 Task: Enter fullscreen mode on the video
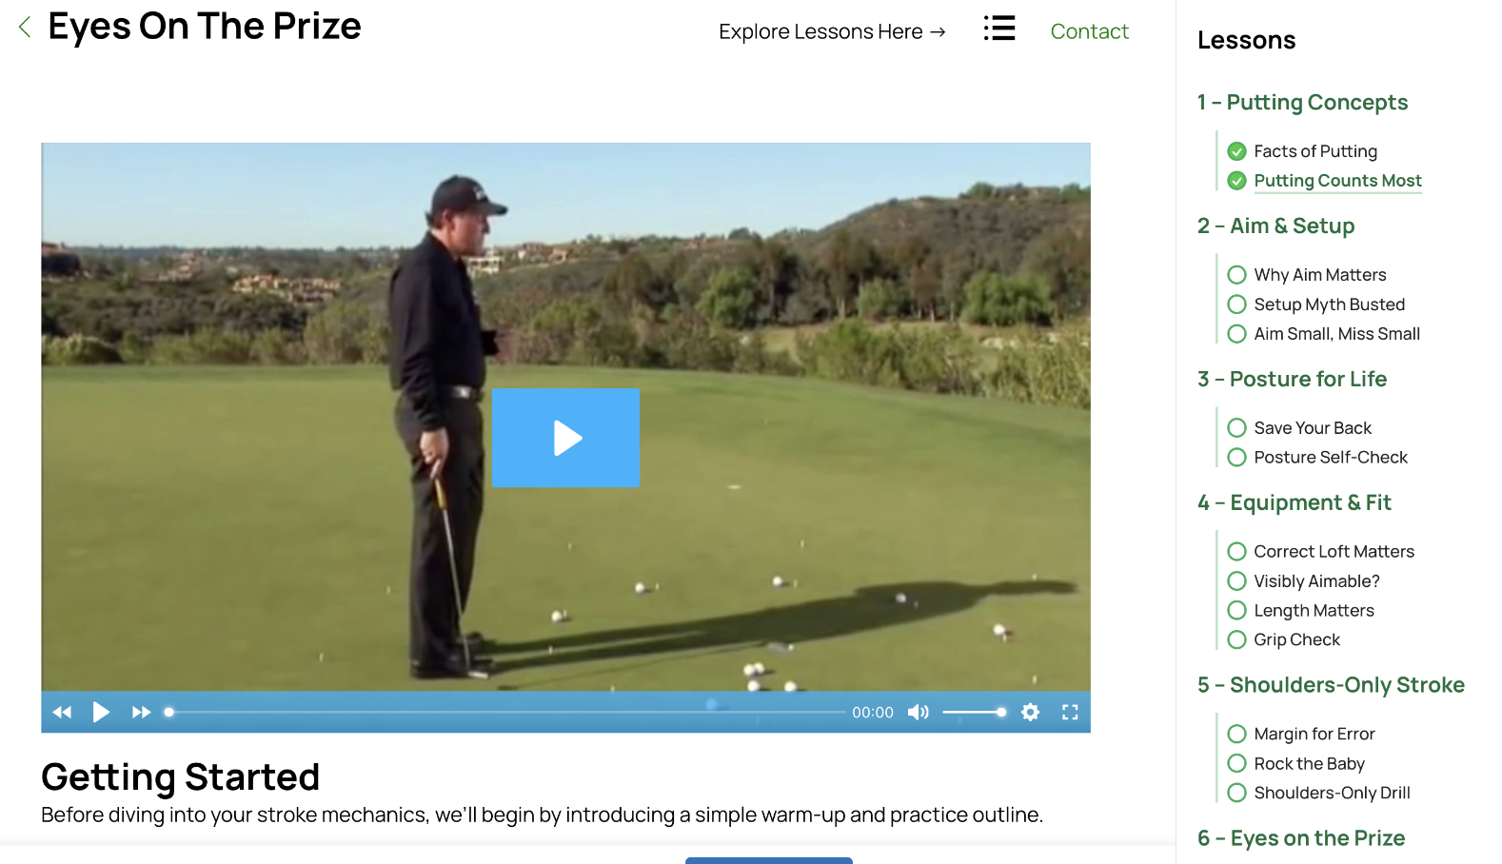[1070, 712]
